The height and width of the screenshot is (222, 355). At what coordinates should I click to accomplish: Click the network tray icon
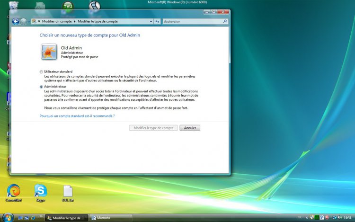tap(334, 217)
